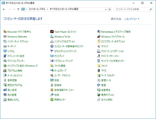Viewport: 156px width, 119px height.
Task: Click the Windows Defender icon
Action: (x=5, y=37)
